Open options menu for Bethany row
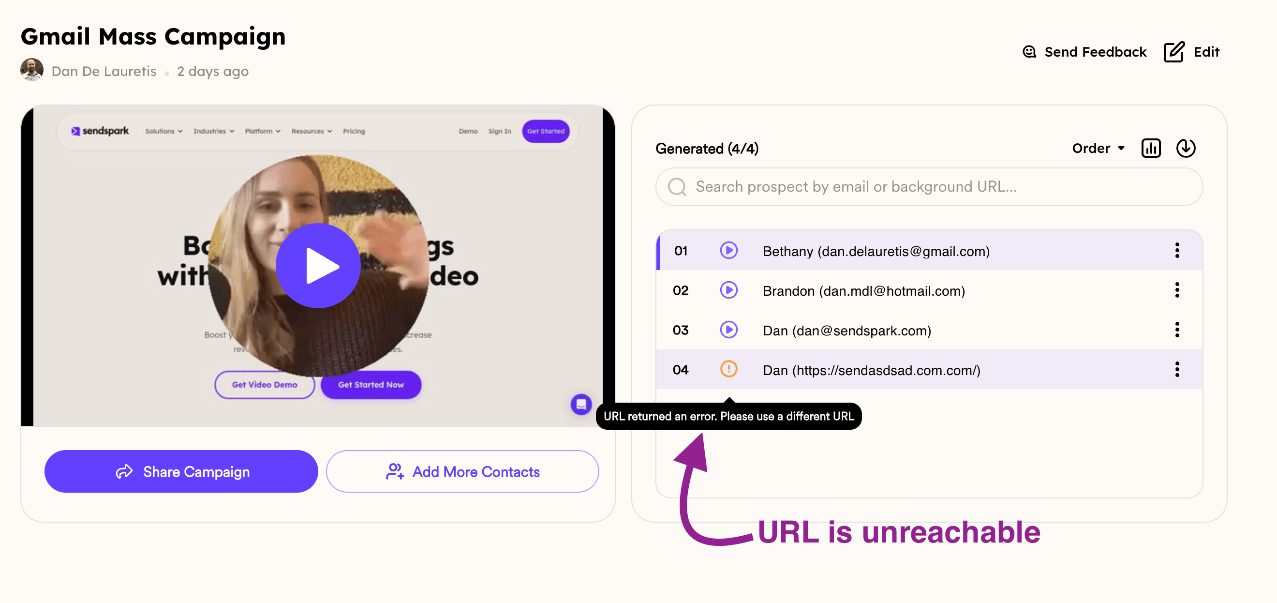Screen dimensions: 1277x603 [1177, 250]
